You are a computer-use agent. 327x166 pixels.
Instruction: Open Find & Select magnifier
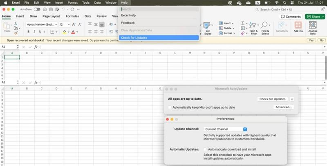click(x=265, y=28)
